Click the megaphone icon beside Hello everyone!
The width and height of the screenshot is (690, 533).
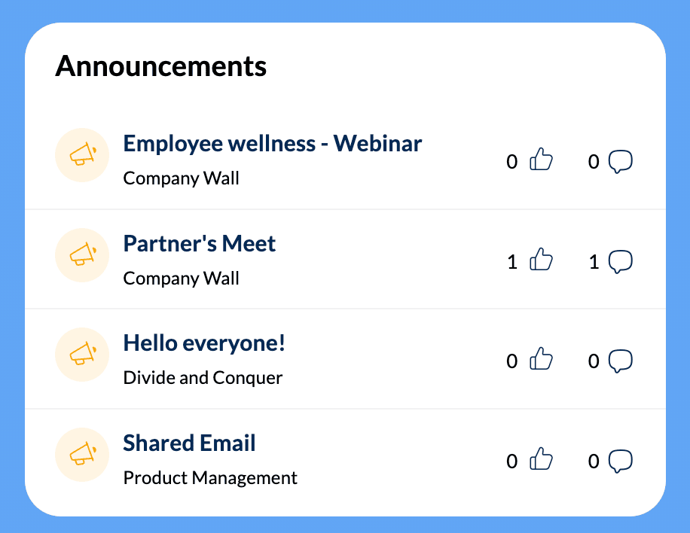[83, 355]
